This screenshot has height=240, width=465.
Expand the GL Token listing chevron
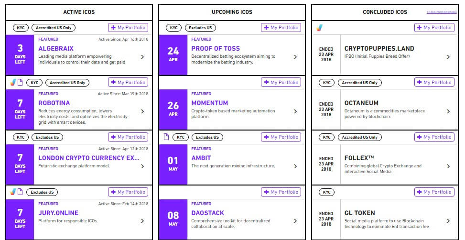(x=448, y=221)
